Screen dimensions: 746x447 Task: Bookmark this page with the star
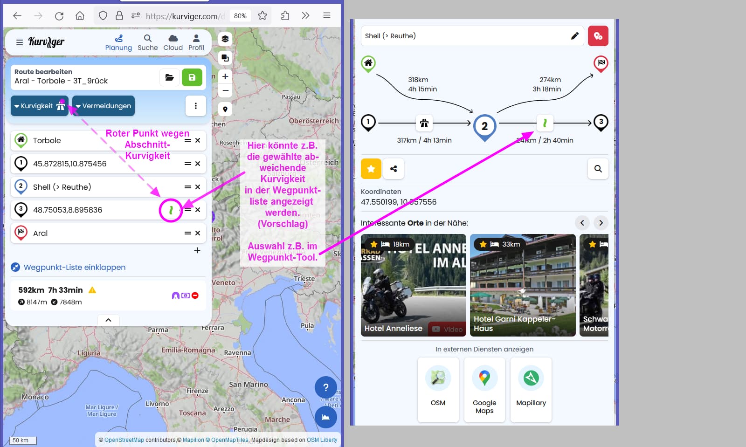click(262, 15)
